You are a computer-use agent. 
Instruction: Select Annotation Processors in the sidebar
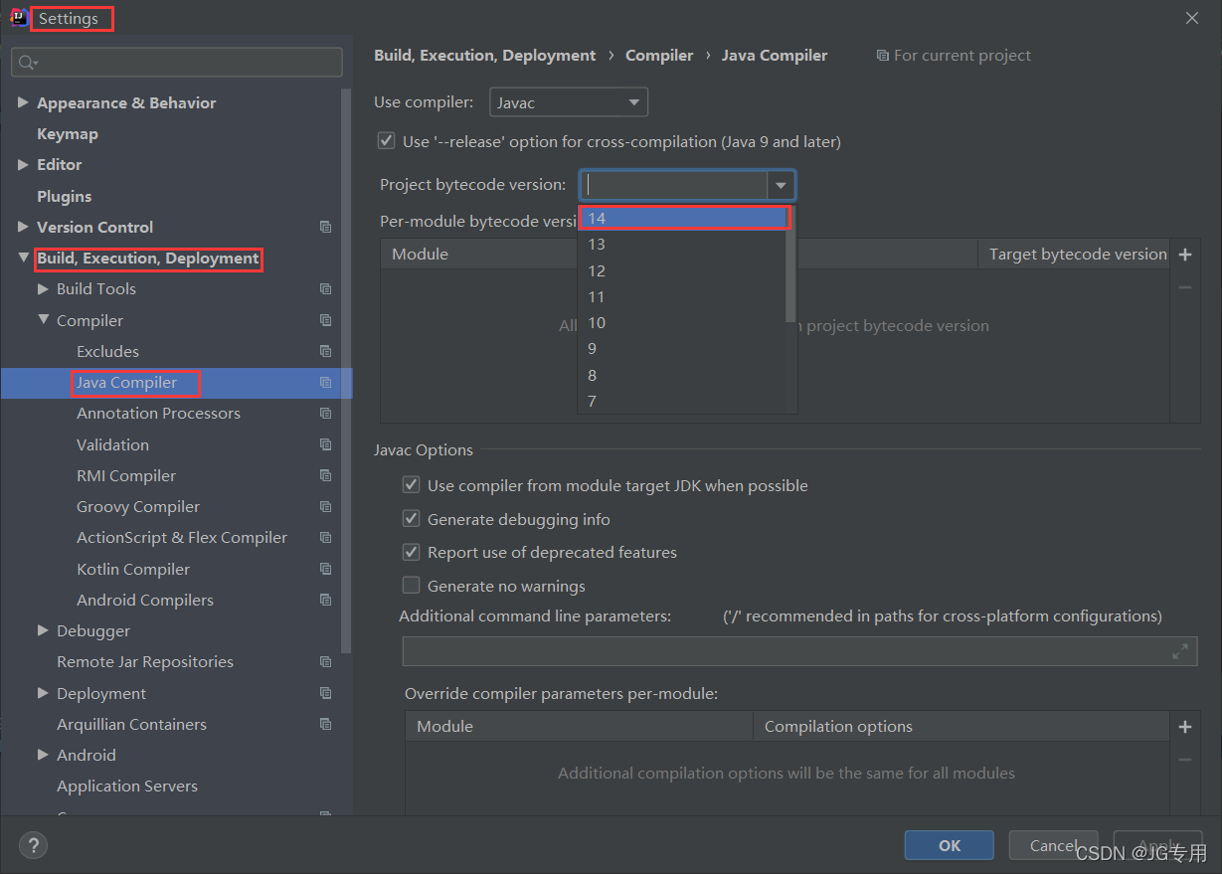point(158,413)
